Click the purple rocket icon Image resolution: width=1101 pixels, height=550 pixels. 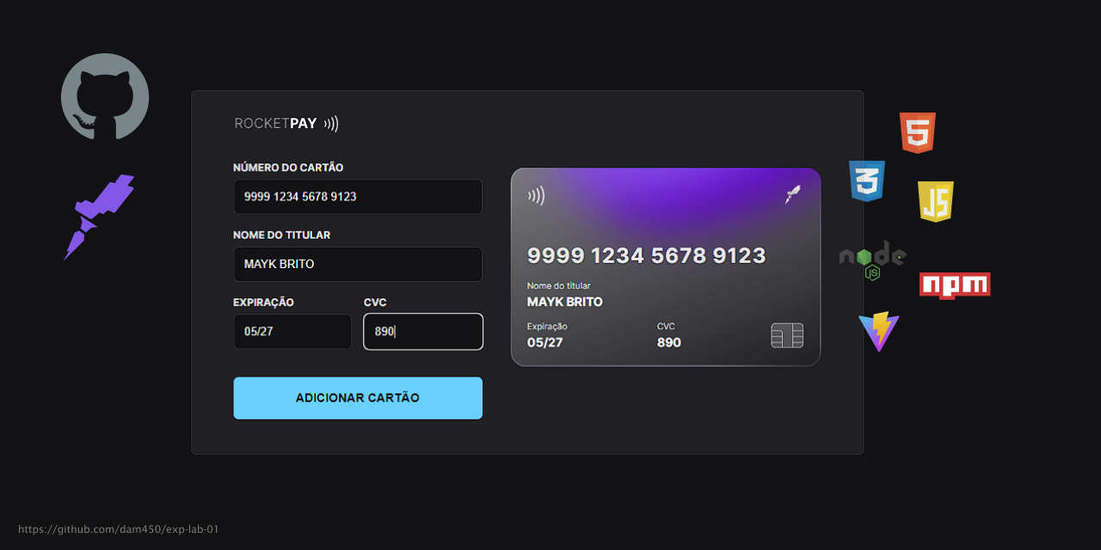point(101,213)
